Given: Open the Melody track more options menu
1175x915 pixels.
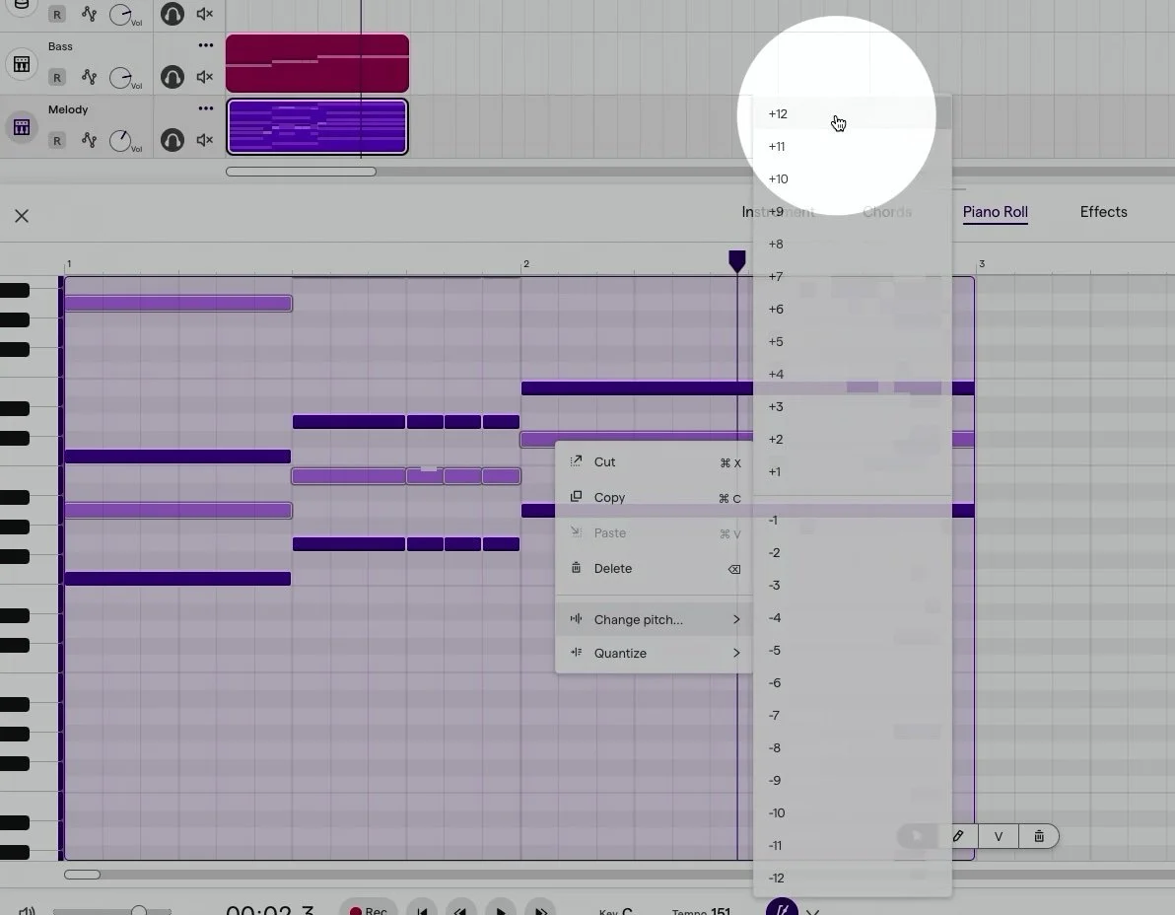Looking at the screenshot, I should [206, 107].
